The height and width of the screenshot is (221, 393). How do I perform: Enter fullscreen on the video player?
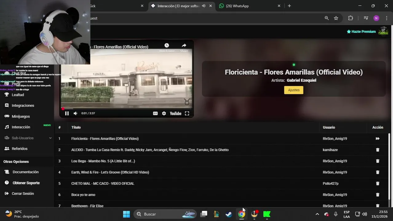(187, 113)
